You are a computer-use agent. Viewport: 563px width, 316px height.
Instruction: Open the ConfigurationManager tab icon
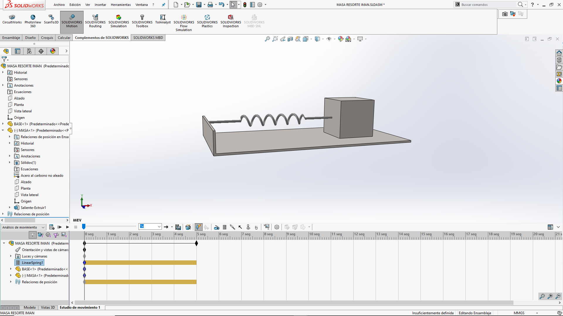click(x=29, y=51)
